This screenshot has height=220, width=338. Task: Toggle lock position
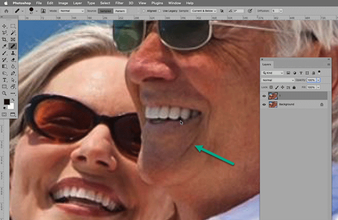point(283,87)
